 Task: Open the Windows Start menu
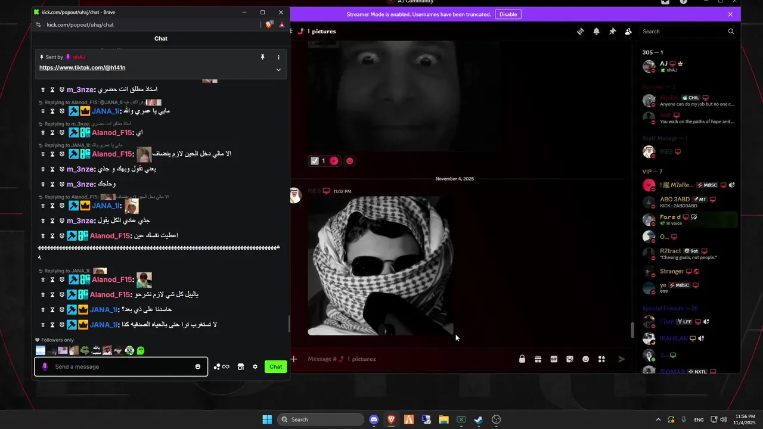[x=267, y=419]
